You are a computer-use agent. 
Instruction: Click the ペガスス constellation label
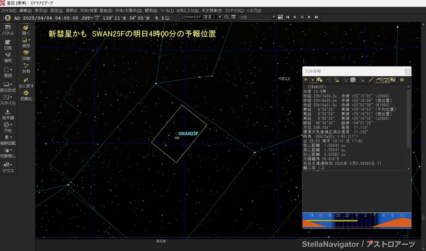[284, 79]
